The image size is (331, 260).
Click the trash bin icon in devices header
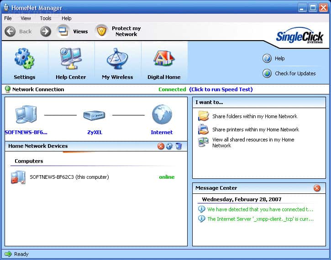[179, 146]
